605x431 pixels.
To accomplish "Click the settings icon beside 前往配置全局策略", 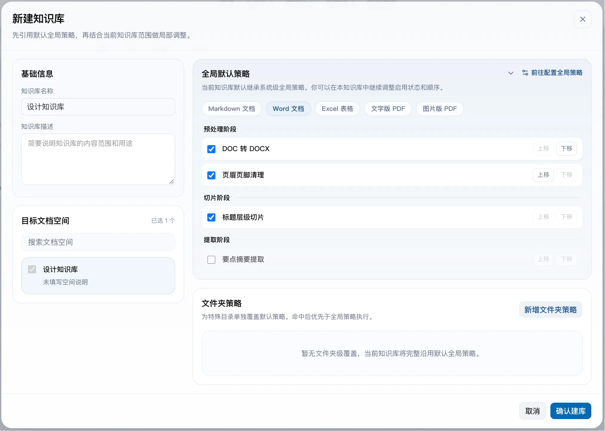I will (x=525, y=73).
